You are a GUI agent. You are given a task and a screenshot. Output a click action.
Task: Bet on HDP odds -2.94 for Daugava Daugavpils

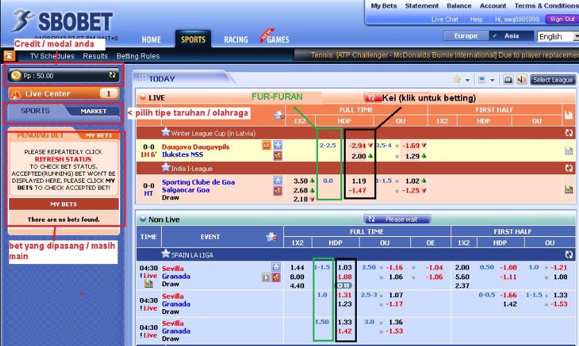coord(357,146)
